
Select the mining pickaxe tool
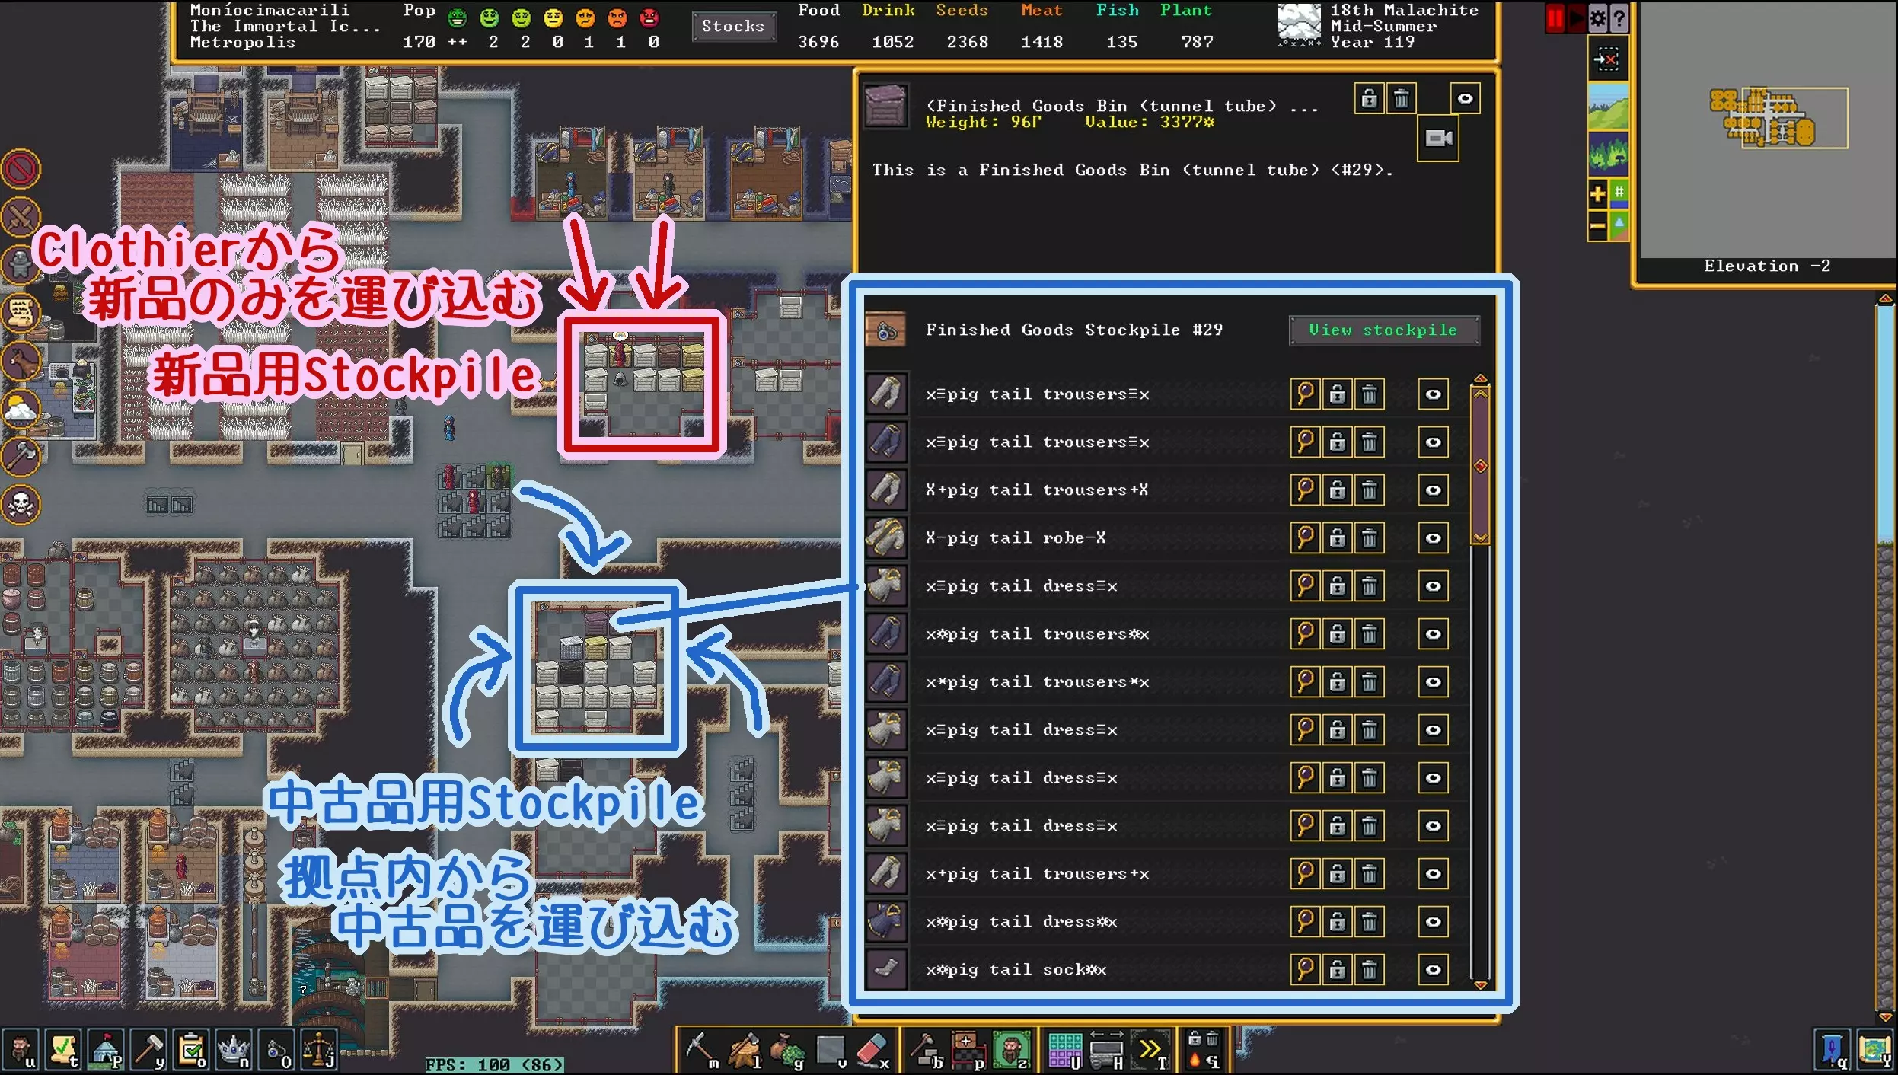[700, 1050]
